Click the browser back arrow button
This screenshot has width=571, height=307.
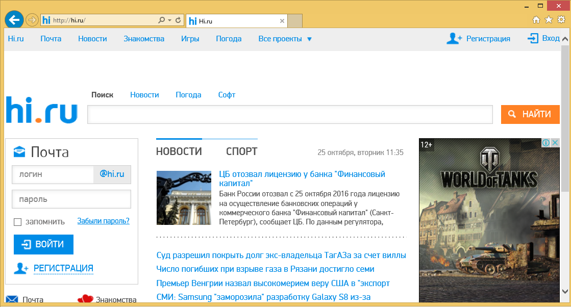pyautogui.click(x=14, y=20)
